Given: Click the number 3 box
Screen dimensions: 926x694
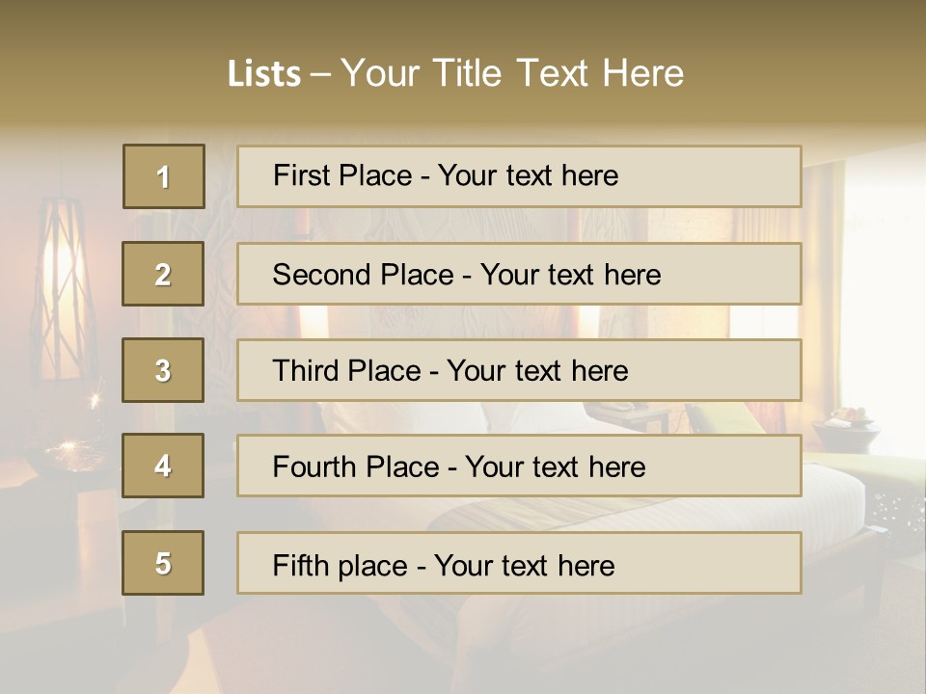Looking at the screenshot, I should 163,370.
